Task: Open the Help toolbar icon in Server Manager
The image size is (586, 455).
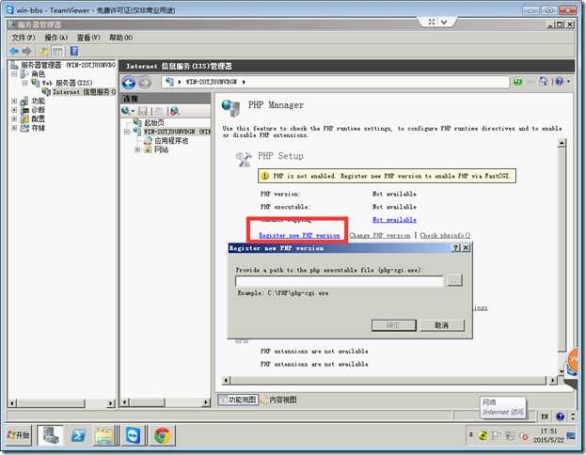Action: point(74,51)
